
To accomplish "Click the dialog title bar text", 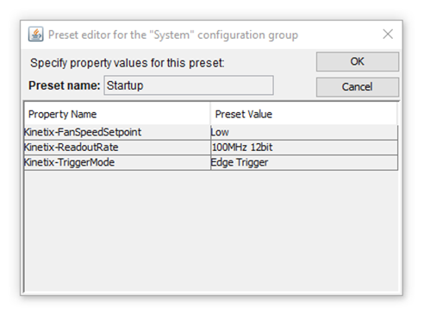I will tap(173, 35).
